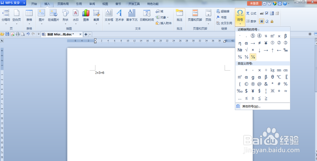
Task: Insert the circled ⑤ symbol
Action: point(253,36)
